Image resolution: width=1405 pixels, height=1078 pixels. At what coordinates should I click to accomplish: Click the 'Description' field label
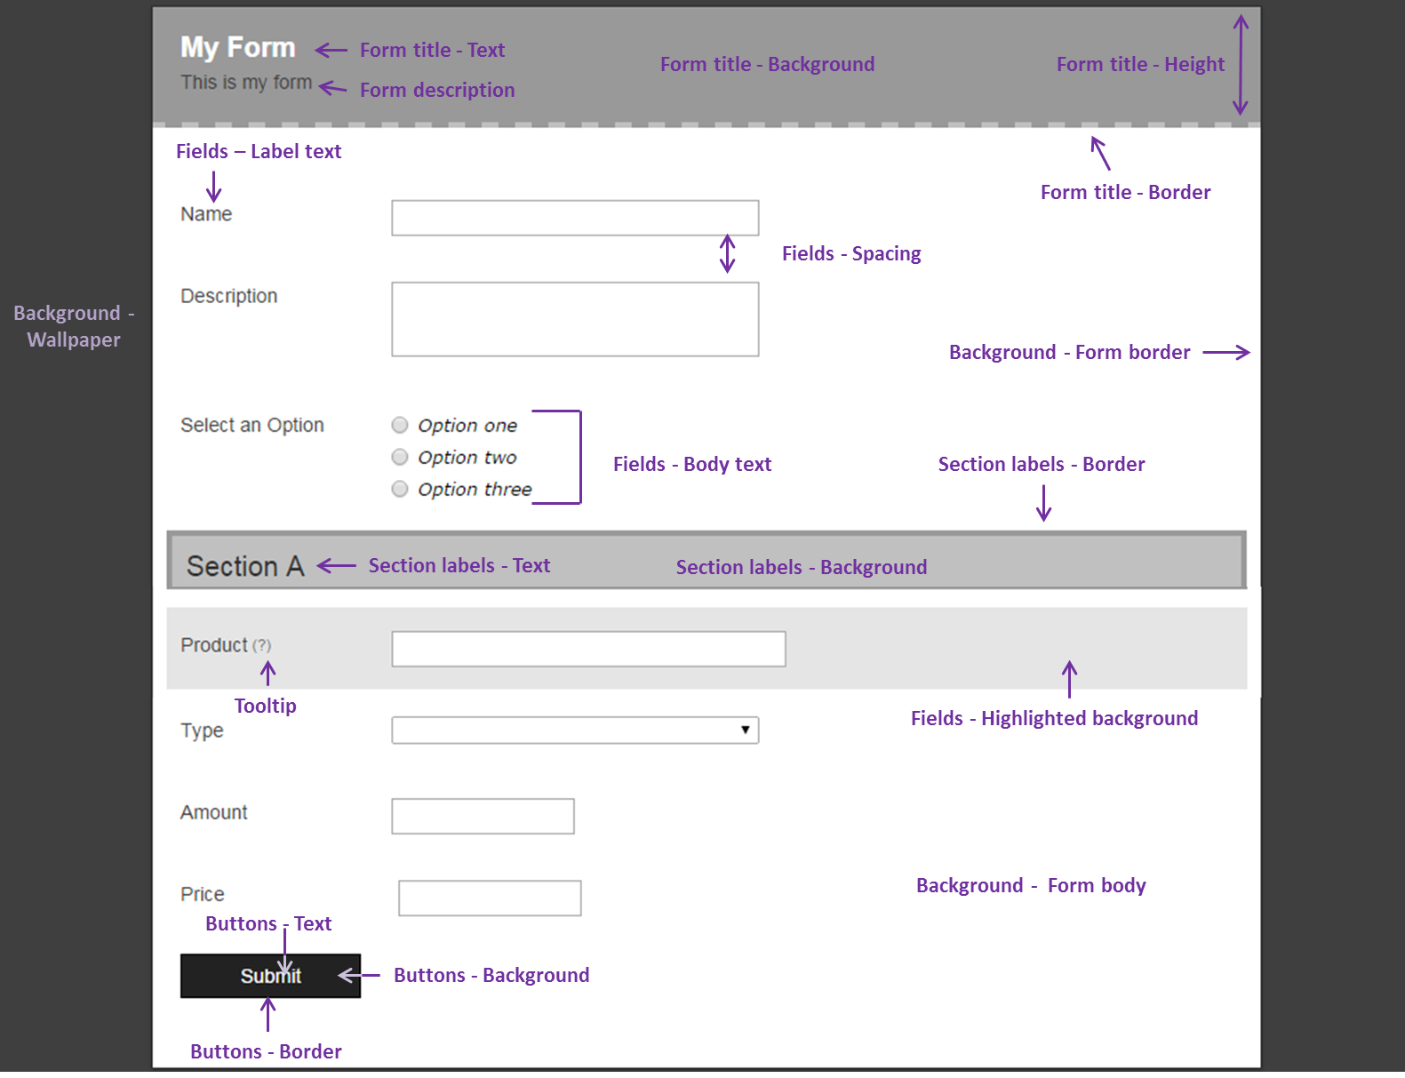229,296
